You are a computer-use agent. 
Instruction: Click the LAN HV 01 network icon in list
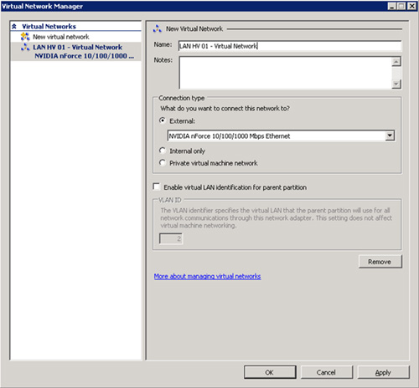pos(25,47)
